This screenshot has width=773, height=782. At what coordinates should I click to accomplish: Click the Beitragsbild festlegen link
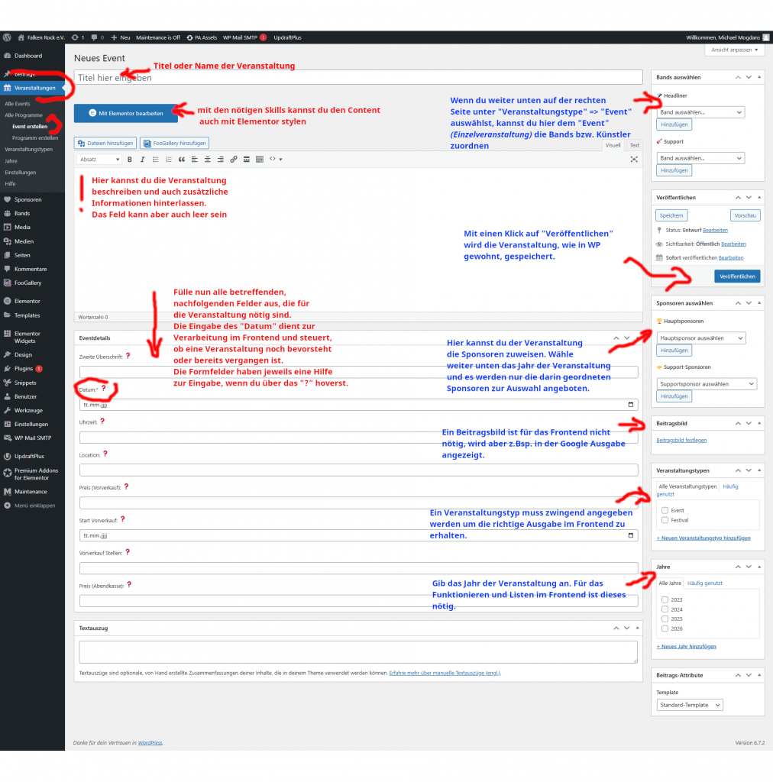coord(681,440)
